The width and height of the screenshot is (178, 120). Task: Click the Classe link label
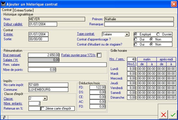[x=8, y=99]
